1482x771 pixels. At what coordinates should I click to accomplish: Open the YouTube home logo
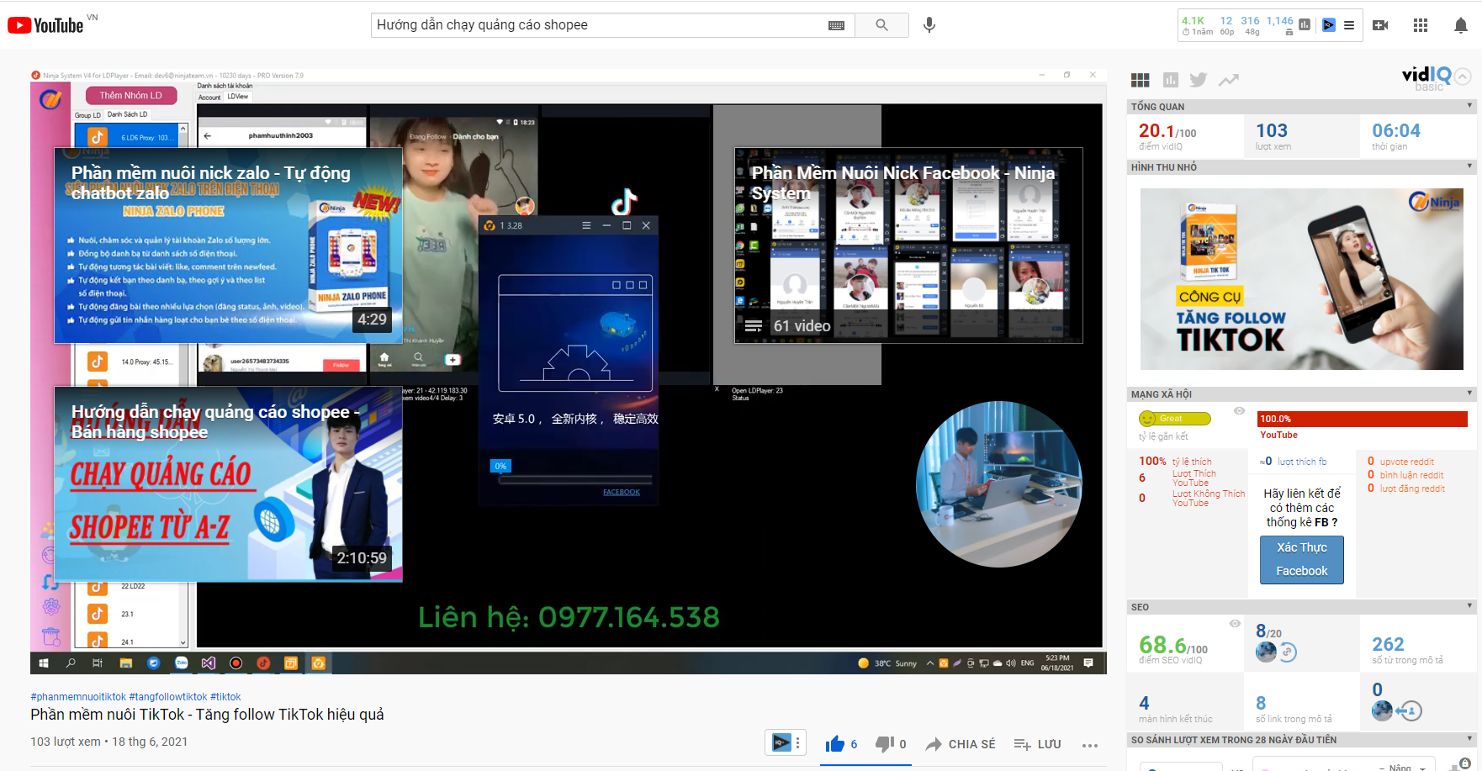tap(45, 25)
